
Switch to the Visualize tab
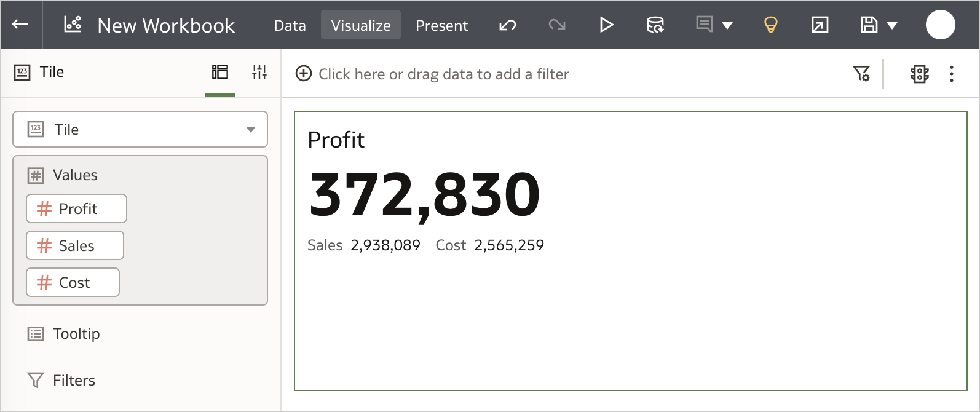(x=361, y=25)
